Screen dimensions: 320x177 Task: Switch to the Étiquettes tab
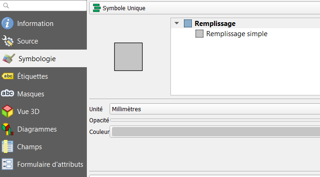43,76
